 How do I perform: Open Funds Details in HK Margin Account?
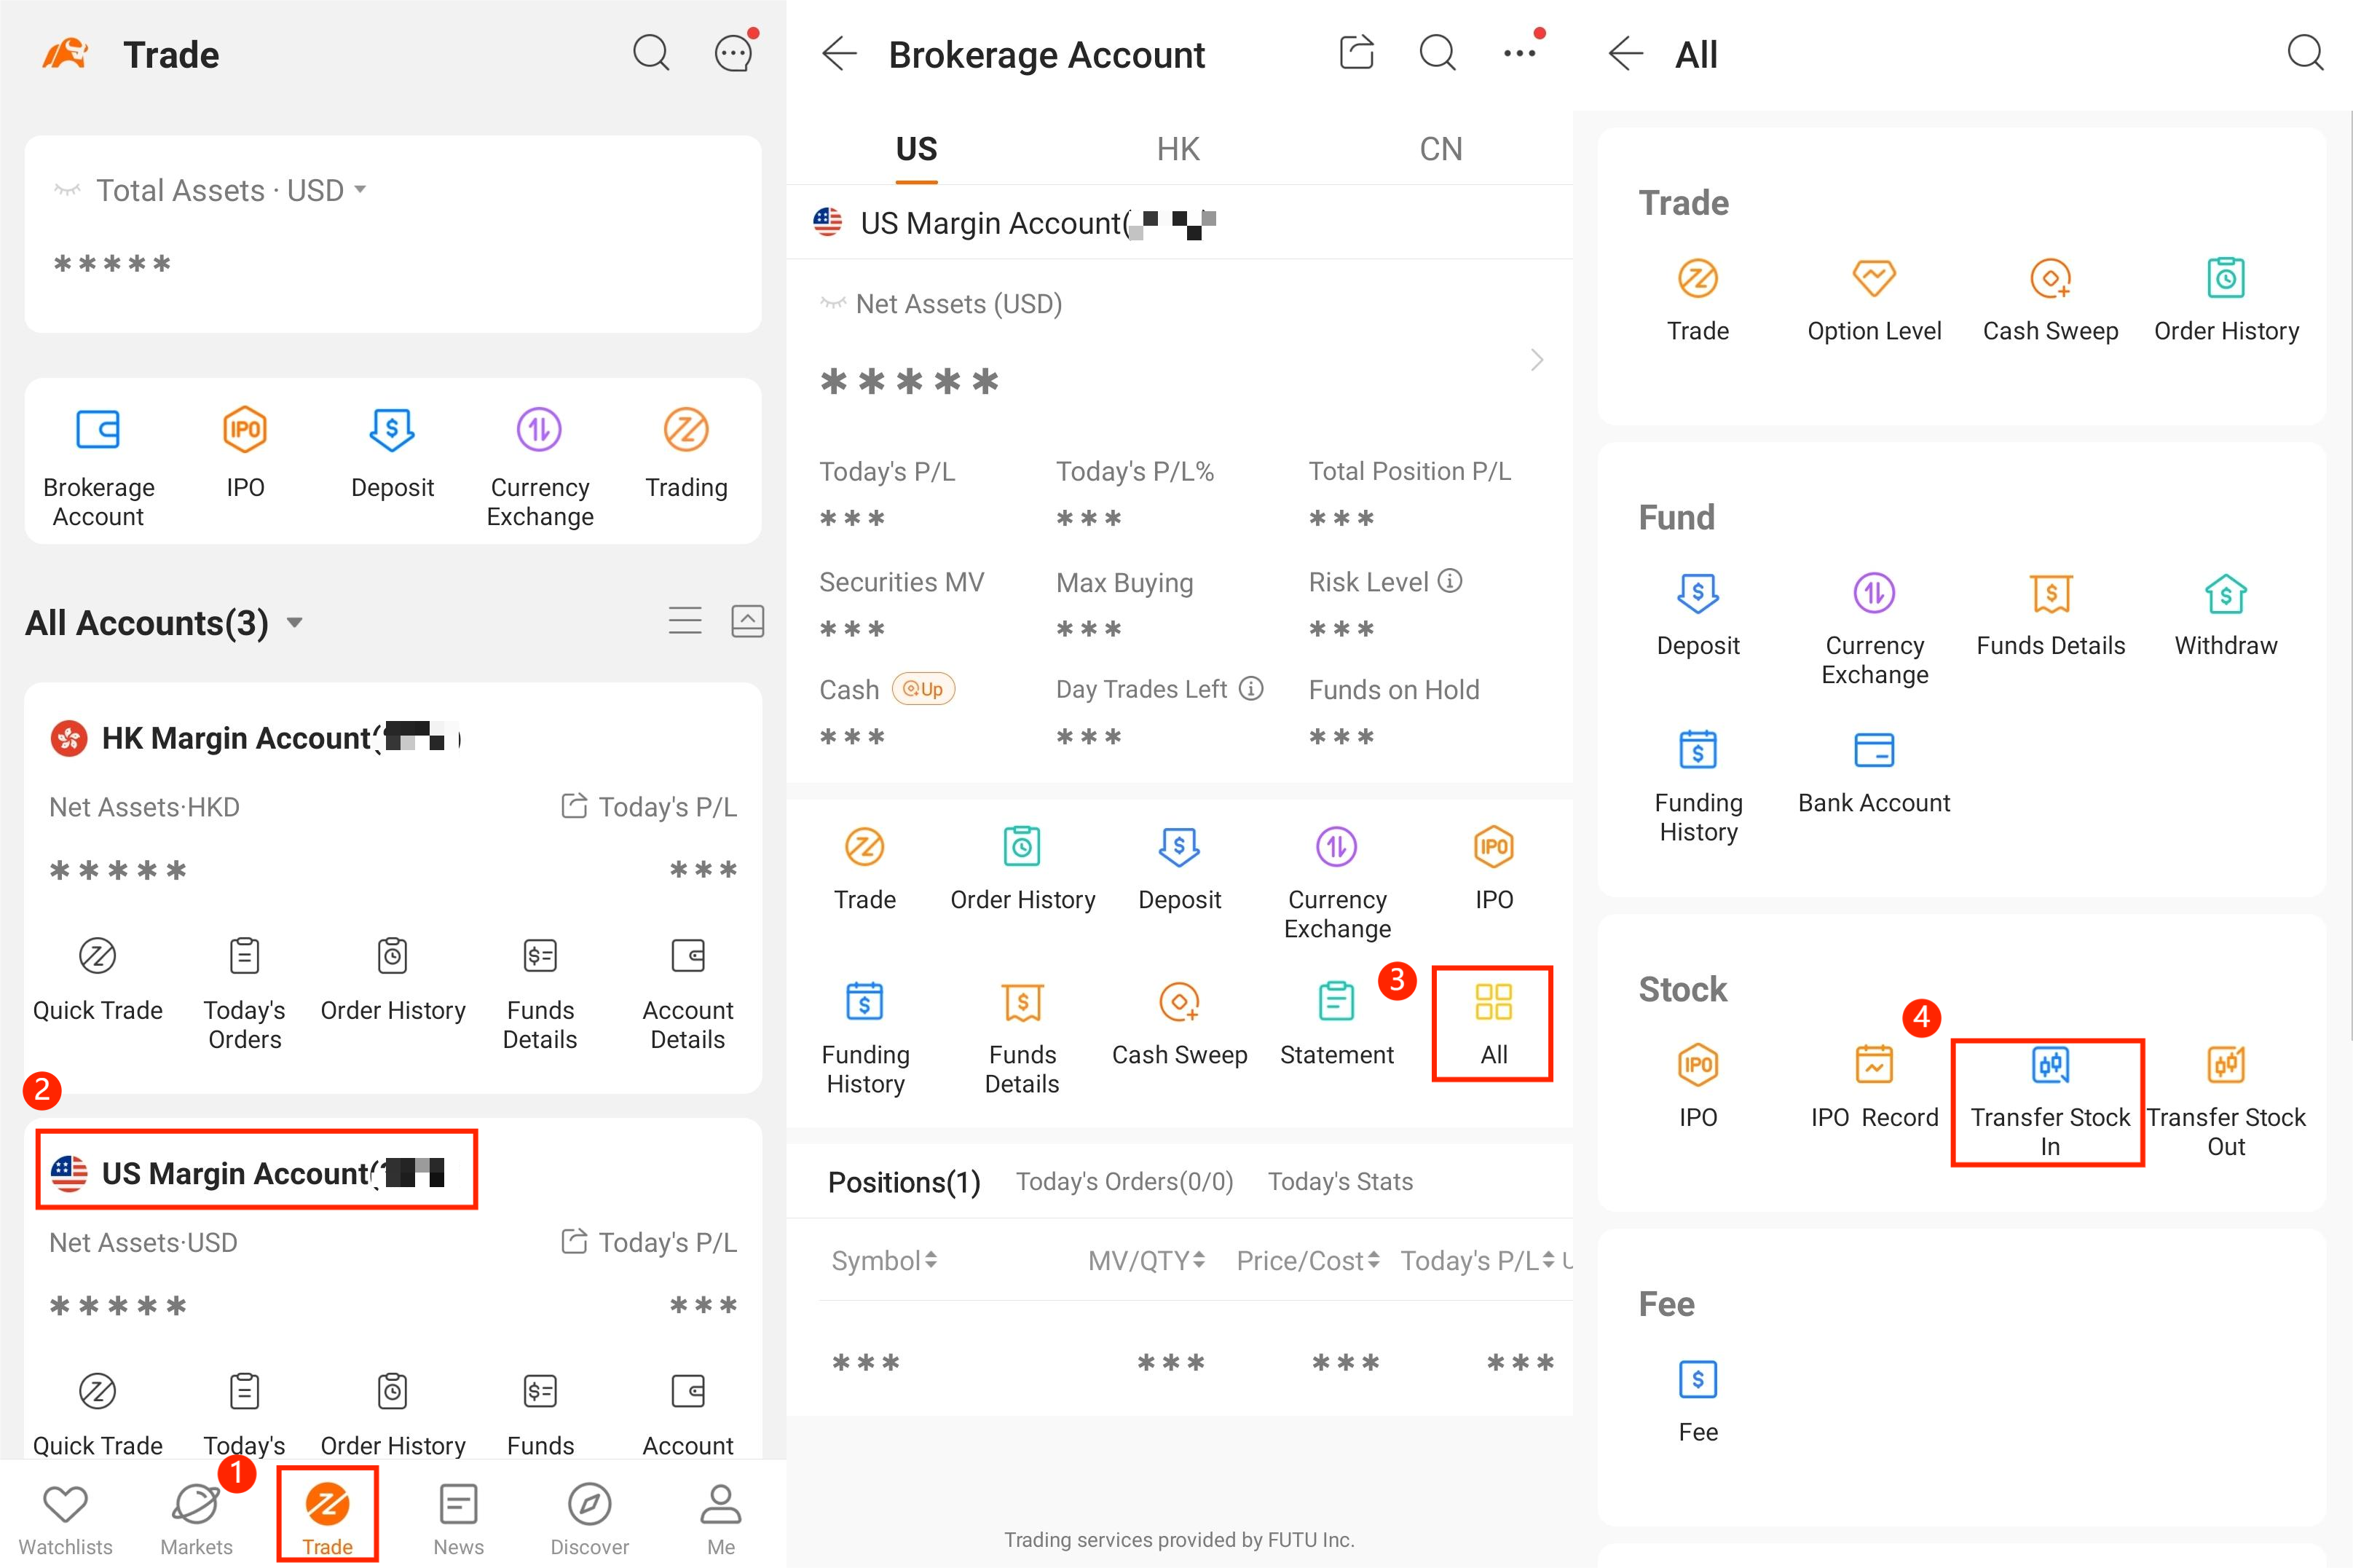(540, 994)
